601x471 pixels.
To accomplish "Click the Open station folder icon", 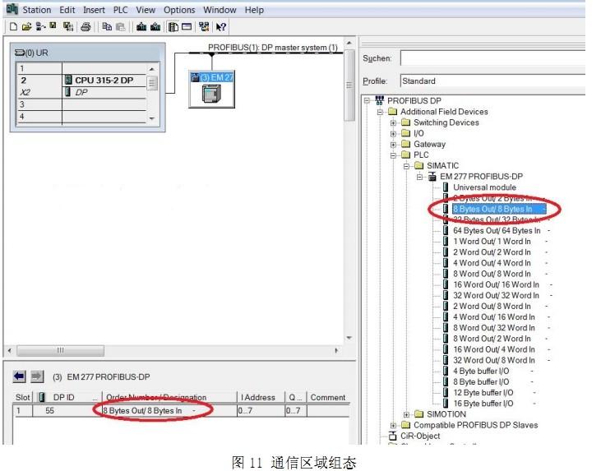I will 26,26.
